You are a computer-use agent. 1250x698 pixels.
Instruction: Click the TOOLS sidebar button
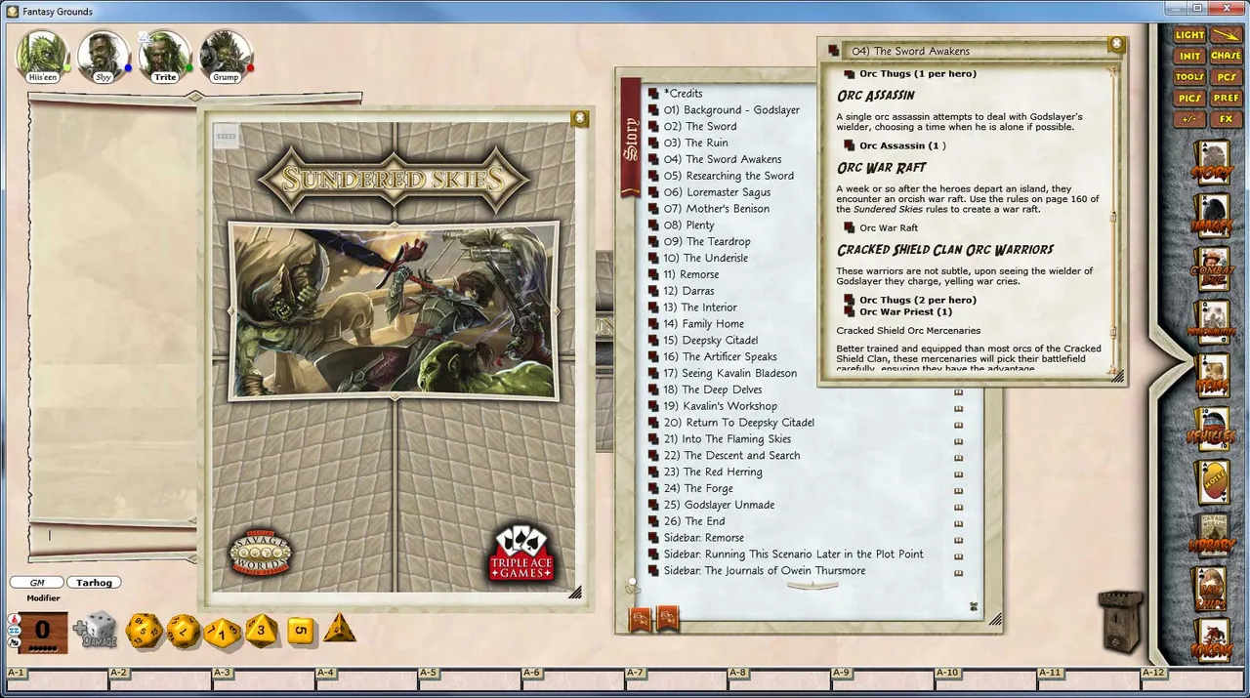(x=1189, y=77)
